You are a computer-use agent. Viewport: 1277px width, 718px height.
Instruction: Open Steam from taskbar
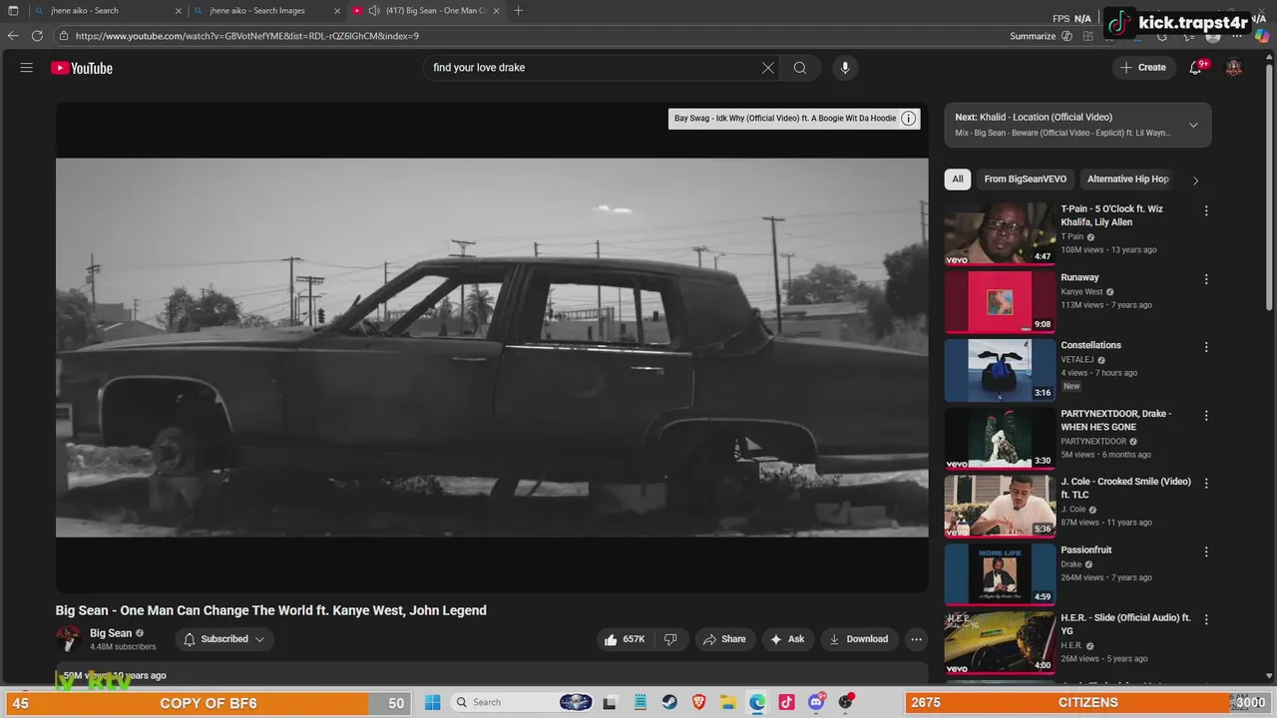(670, 702)
